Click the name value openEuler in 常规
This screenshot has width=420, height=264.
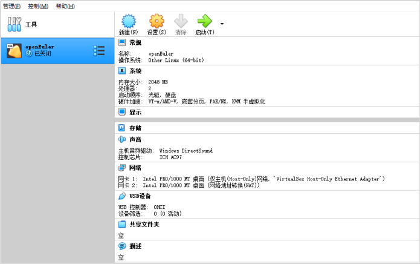pos(161,54)
